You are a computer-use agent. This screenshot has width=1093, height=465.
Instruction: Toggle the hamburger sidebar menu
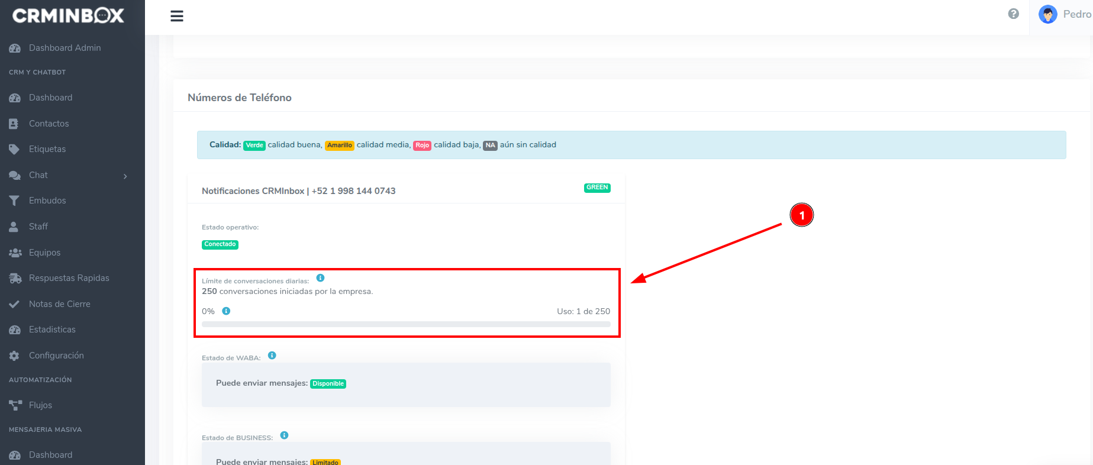tap(176, 16)
